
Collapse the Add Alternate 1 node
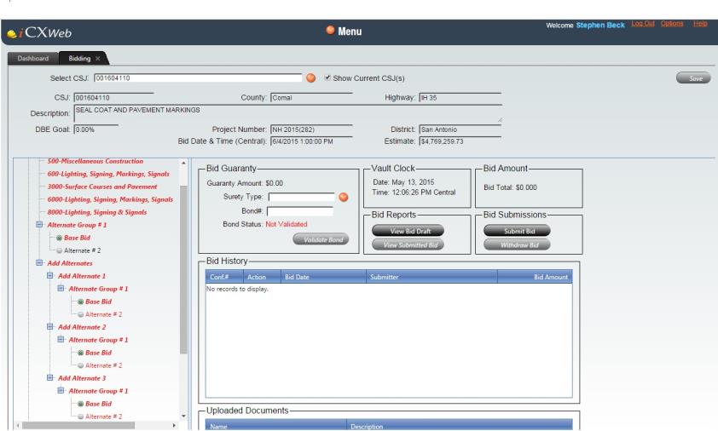tap(50, 276)
